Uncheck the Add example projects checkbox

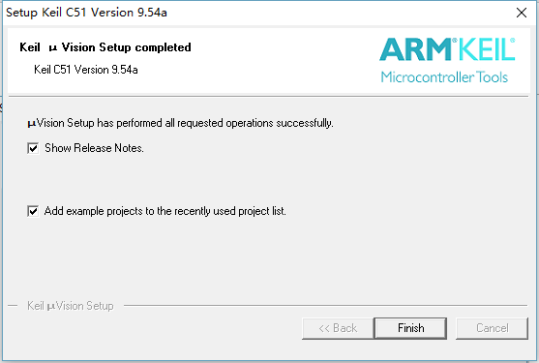tap(33, 211)
